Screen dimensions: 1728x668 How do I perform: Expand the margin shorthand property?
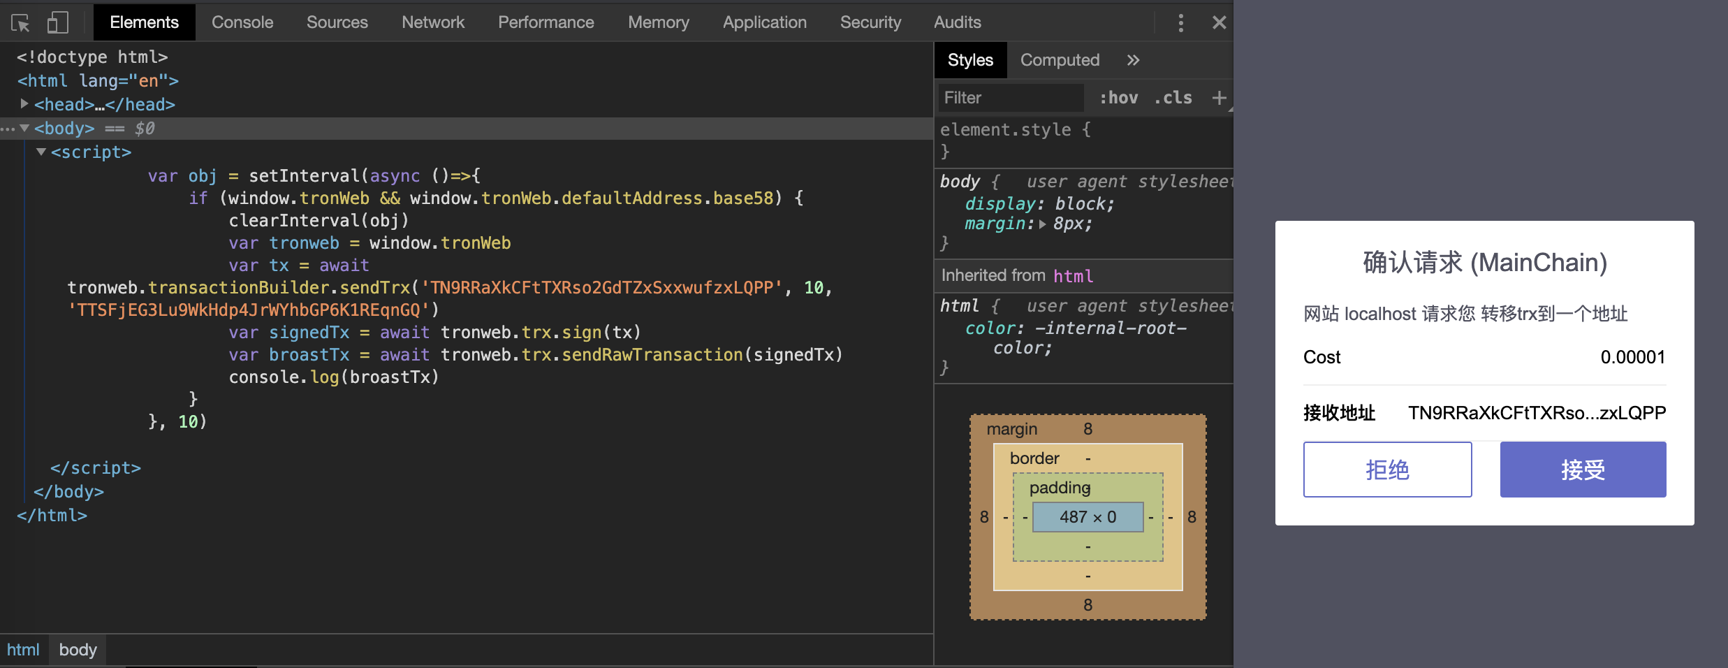click(x=1043, y=224)
